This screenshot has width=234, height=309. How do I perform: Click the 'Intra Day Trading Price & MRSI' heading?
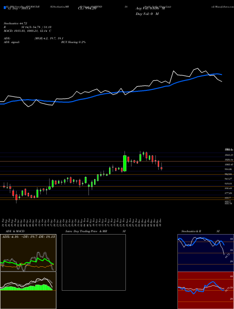(x=95, y=231)
